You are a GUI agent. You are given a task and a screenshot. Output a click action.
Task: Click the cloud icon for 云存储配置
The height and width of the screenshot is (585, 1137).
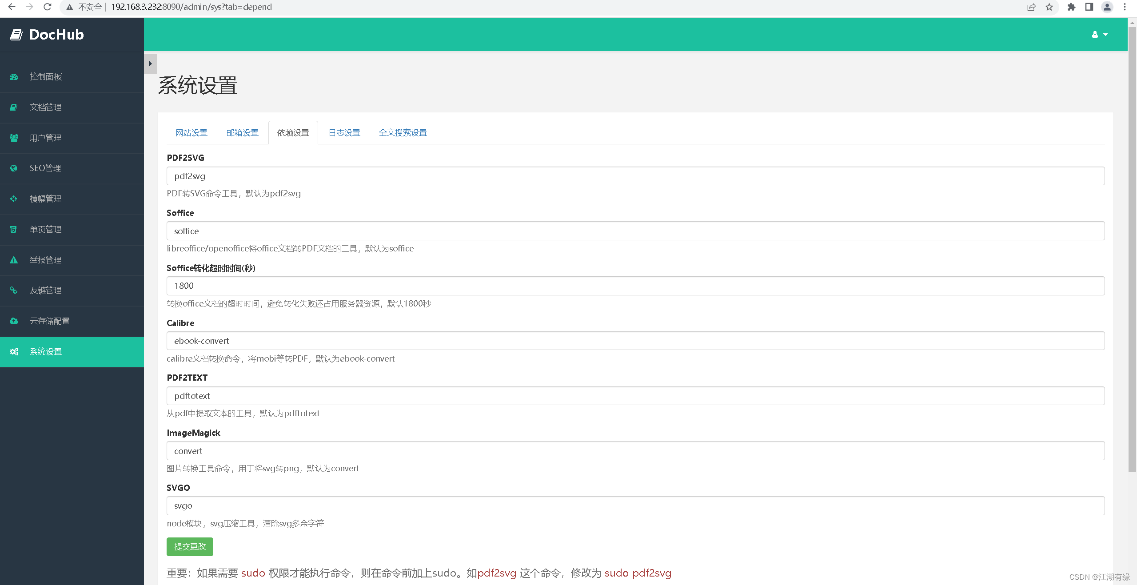14,321
